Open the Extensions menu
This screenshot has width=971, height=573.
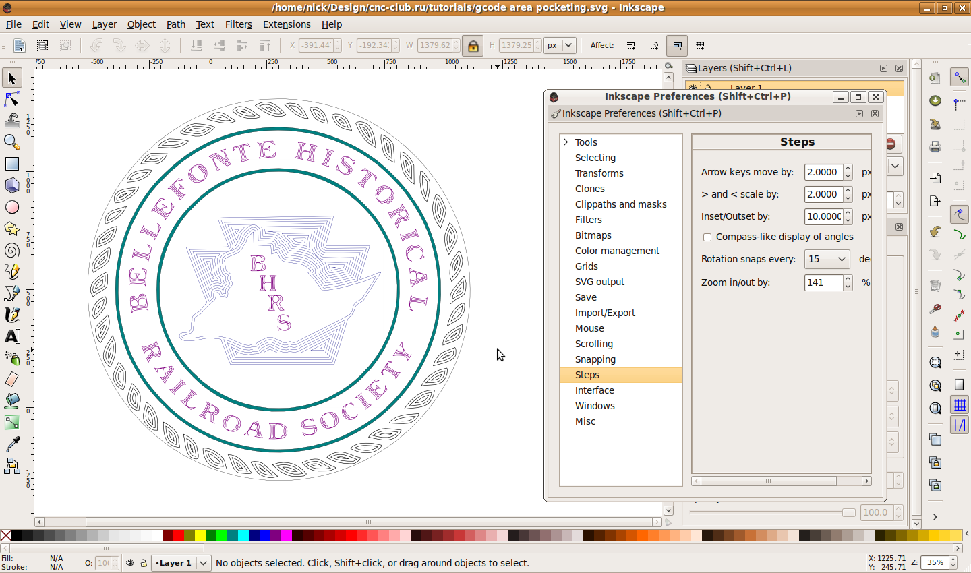pos(287,24)
